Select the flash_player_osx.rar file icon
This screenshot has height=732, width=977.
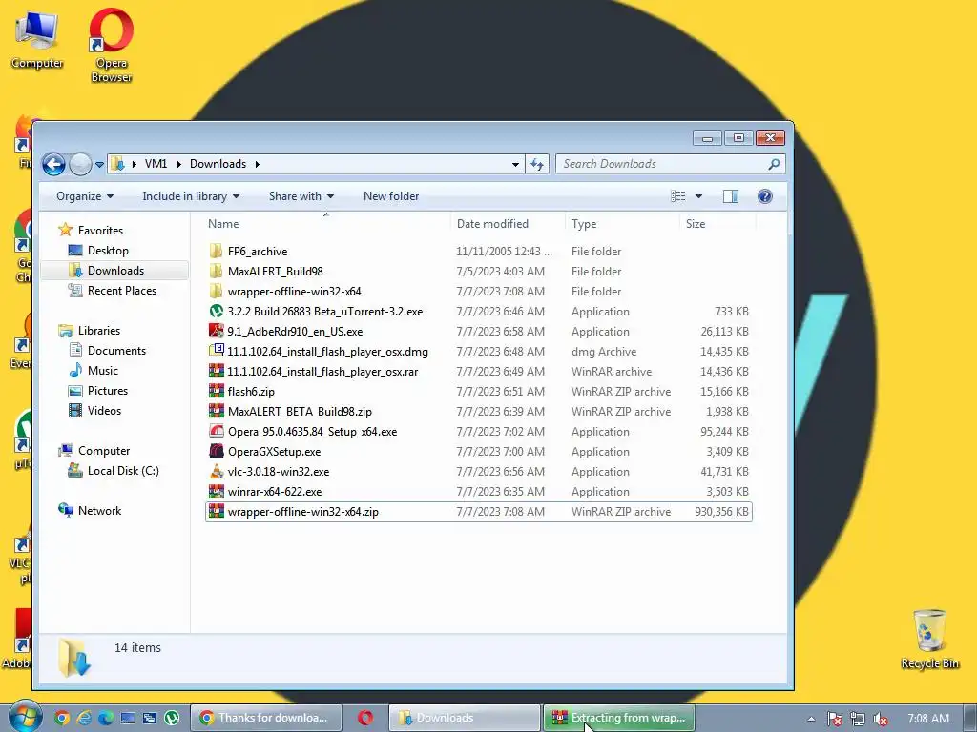click(217, 372)
